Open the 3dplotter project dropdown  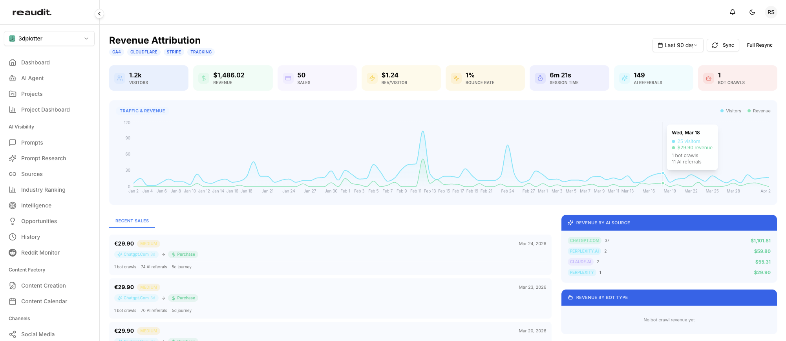click(49, 38)
